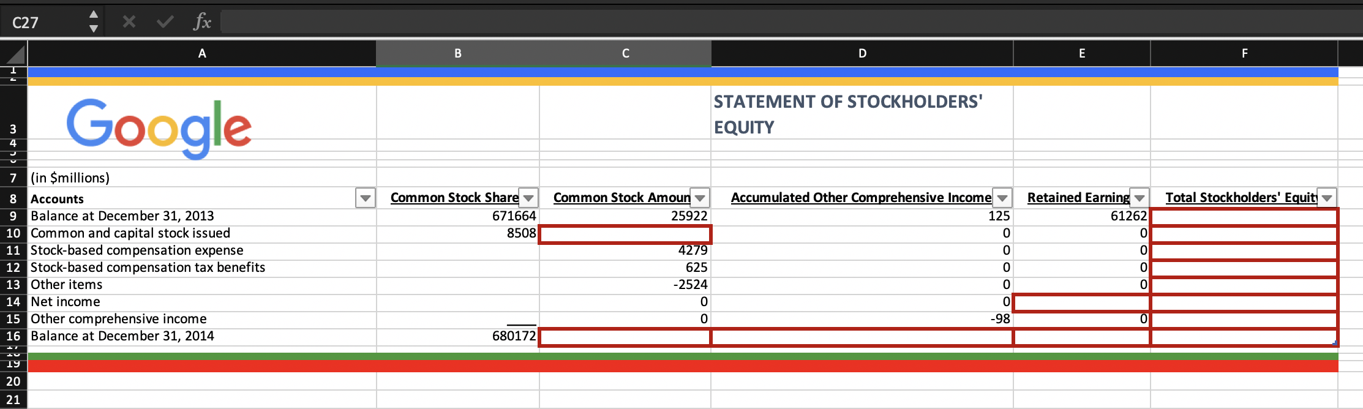Select column F header
The height and width of the screenshot is (409, 1363).
1244,53
